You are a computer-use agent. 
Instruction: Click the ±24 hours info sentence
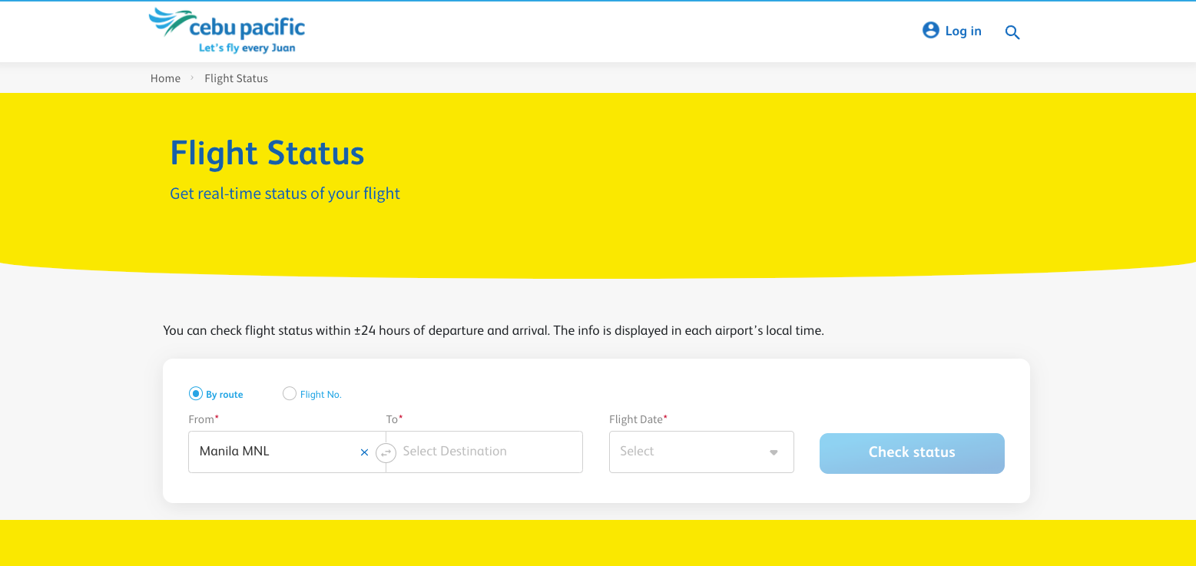[493, 331]
